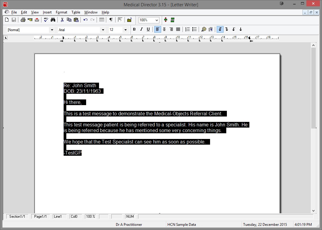Click the Save floppy disk icon
This screenshot has width=322, height=230.
(14, 20)
